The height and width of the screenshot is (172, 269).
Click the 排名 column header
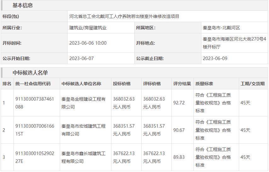pos(7,84)
